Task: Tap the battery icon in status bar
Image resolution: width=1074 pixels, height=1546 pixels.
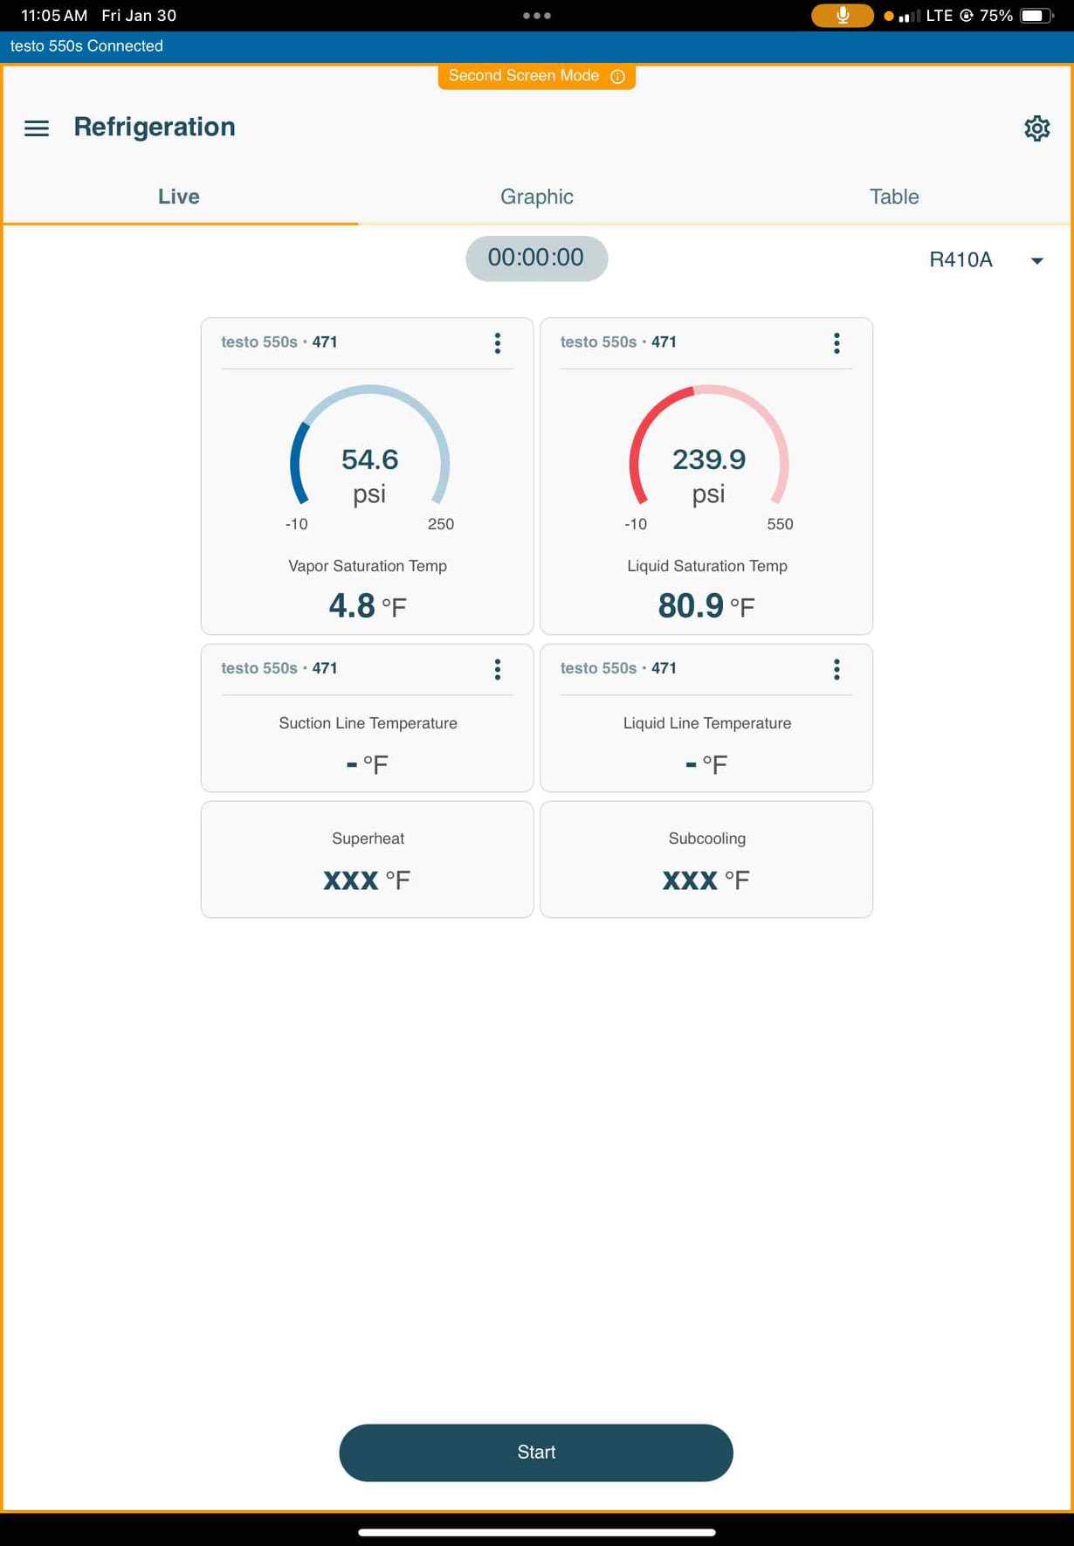Action: [x=1036, y=16]
